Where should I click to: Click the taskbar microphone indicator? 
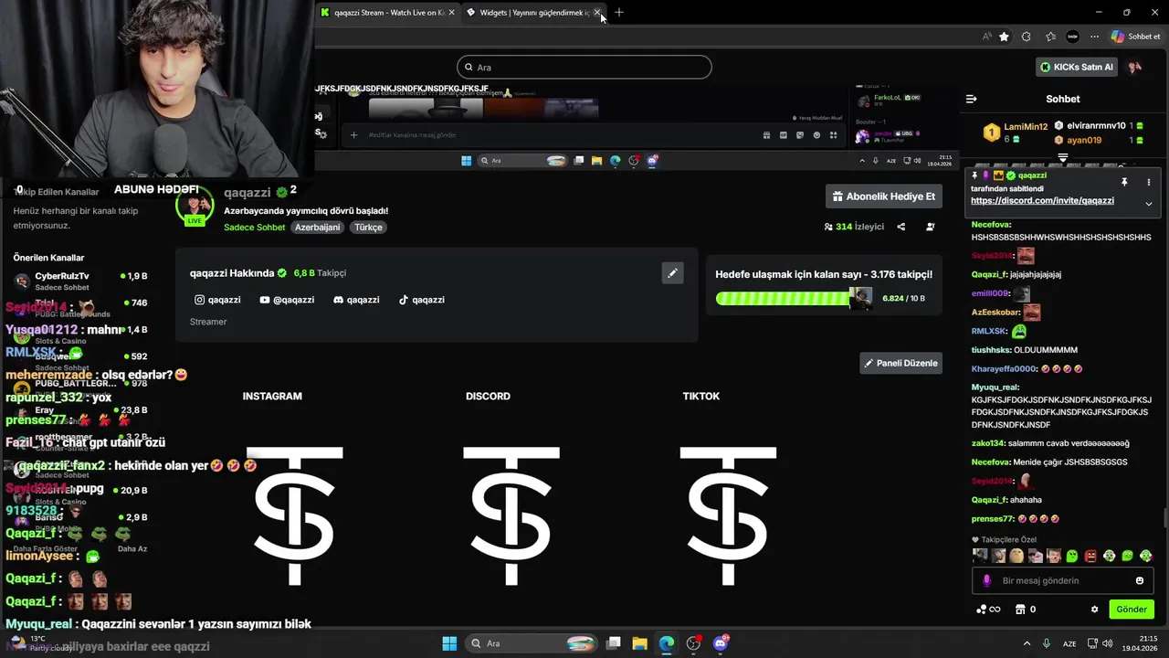(x=1047, y=643)
